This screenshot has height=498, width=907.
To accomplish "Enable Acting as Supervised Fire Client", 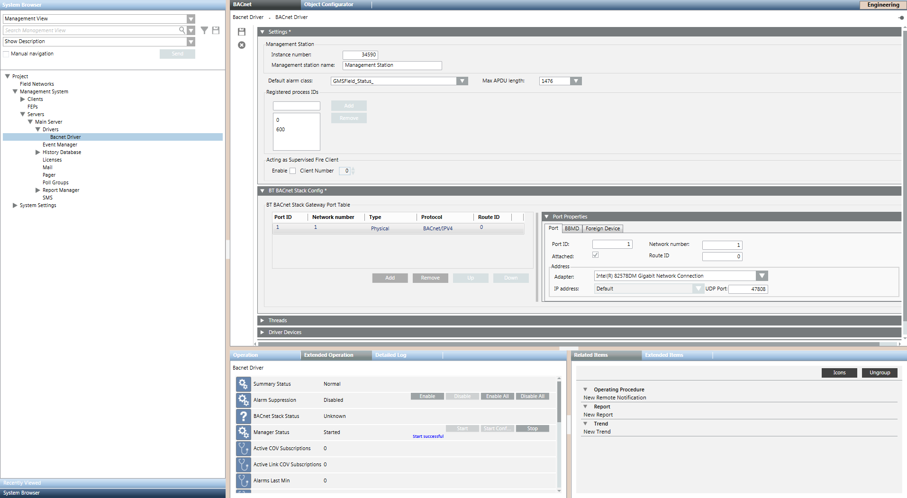I will click(x=293, y=171).
